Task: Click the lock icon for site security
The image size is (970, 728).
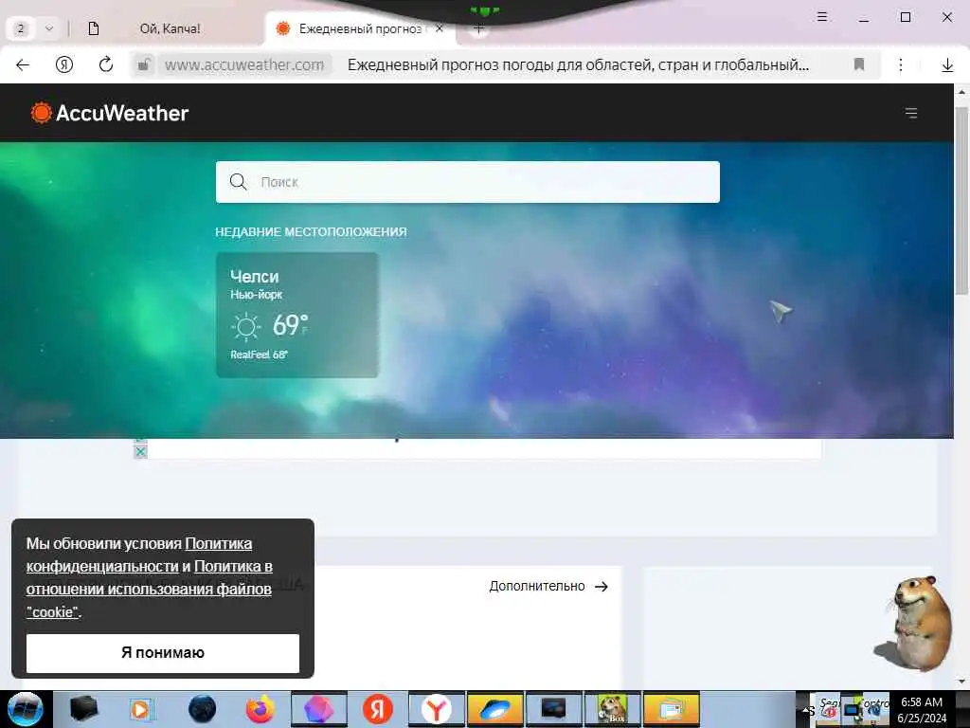Action: click(144, 64)
